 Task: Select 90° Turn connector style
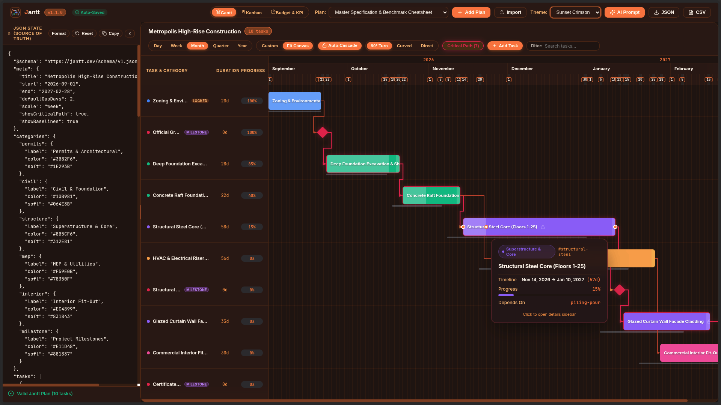(x=379, y=46)
